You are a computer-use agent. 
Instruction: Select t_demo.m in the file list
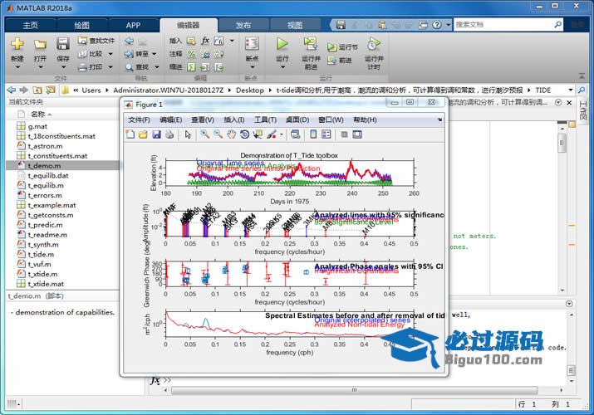(x=62, y=166)
